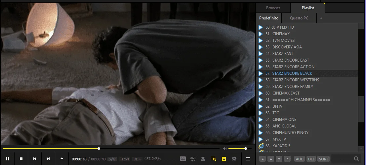Click the elapsed time 00:00:18
Screen dimensions: 366x165
click(79, 159)
